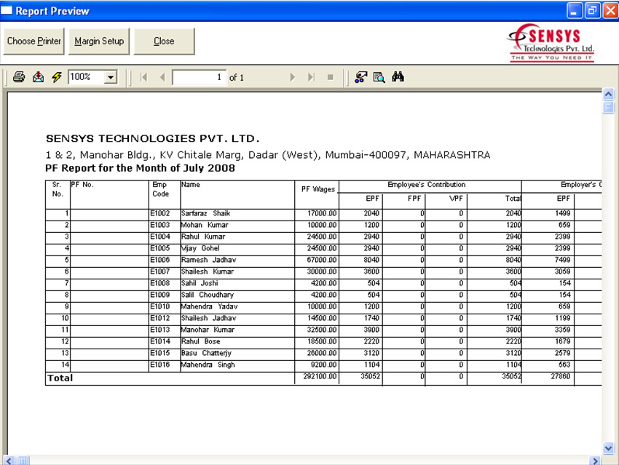The width and height of the screenshot is (619, 465).
Task: Click Emp Code column header
Action: coord(160,189)
